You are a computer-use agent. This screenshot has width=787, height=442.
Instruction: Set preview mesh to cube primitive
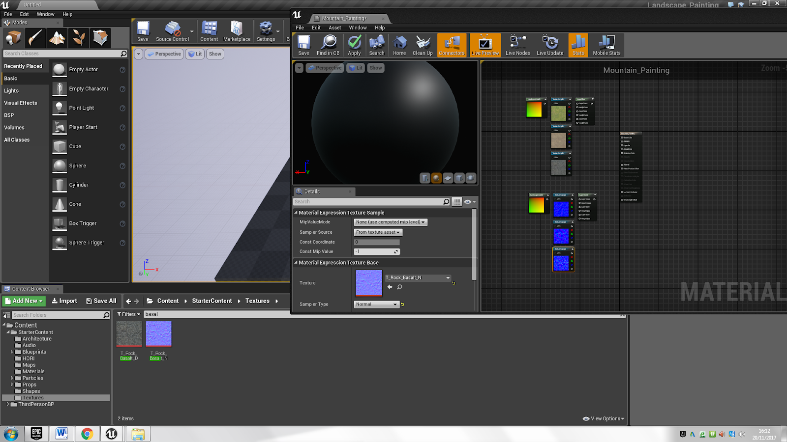tap(459, 178)
